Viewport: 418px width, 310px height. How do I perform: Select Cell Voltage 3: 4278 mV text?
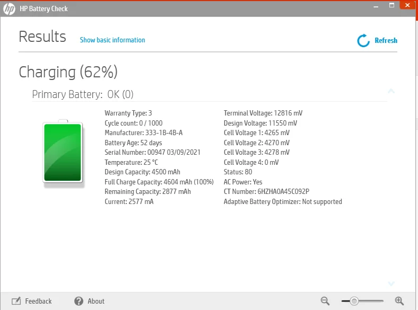click(x=256, y=152)
